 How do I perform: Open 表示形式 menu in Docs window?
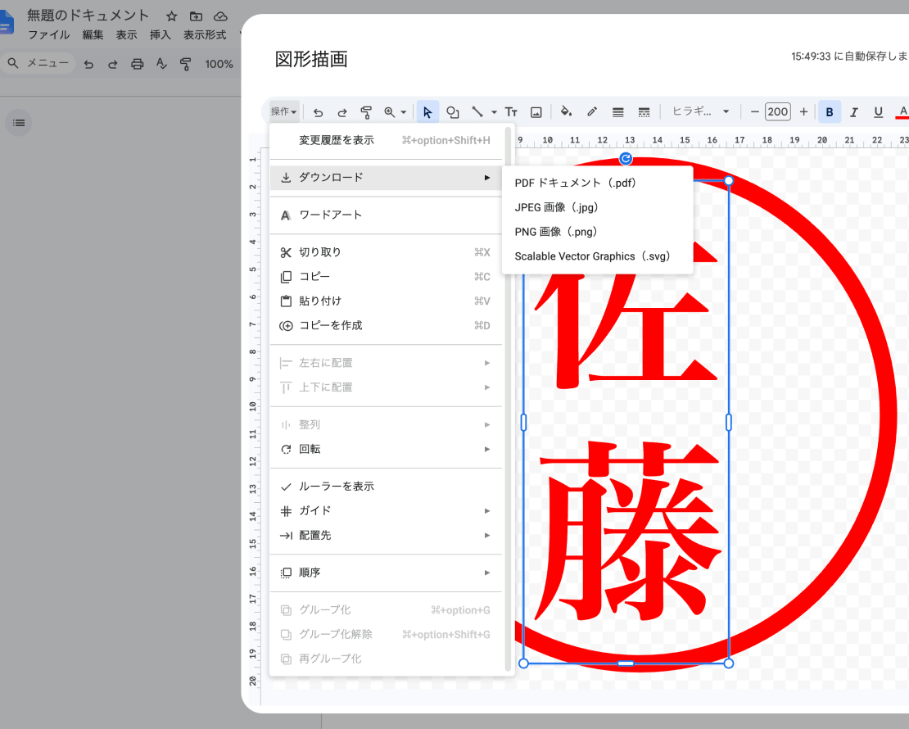point(205,34)
